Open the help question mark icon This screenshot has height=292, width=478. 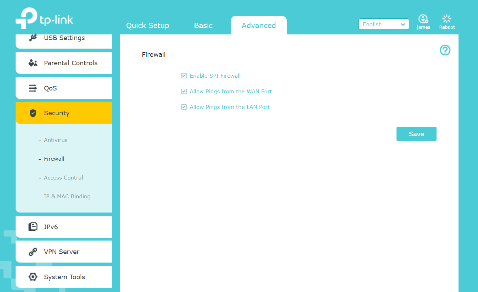tap(445, 50)
